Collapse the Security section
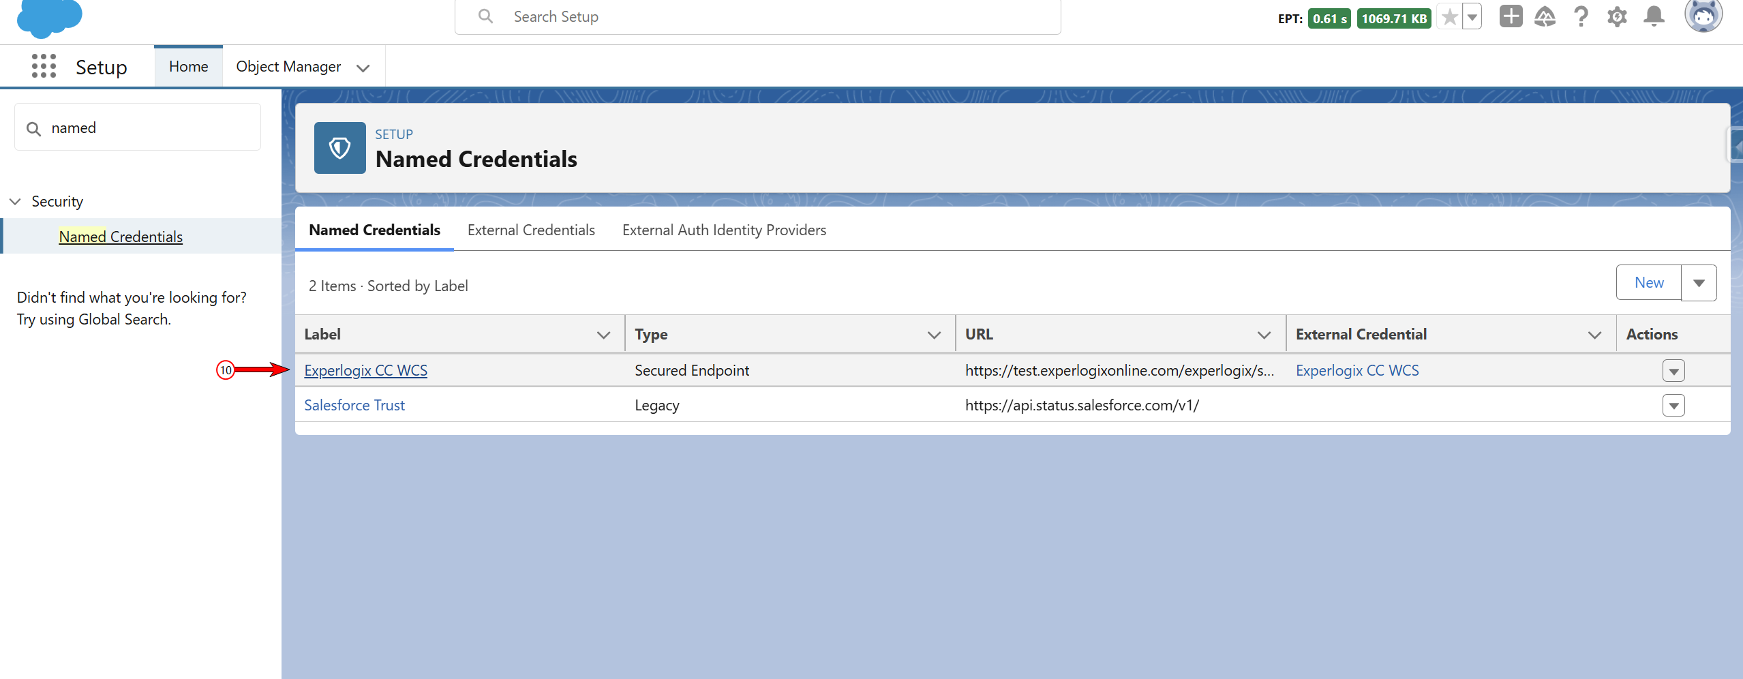Screen dimensions: 1743x679 (16, 202)
